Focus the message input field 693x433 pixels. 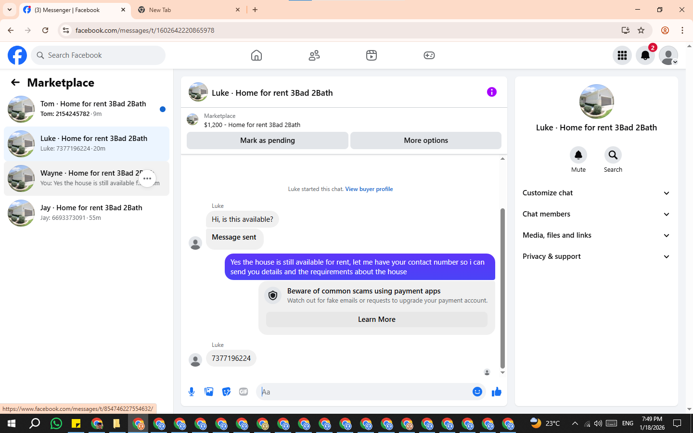pyautogui.click(x=365, y=392)
